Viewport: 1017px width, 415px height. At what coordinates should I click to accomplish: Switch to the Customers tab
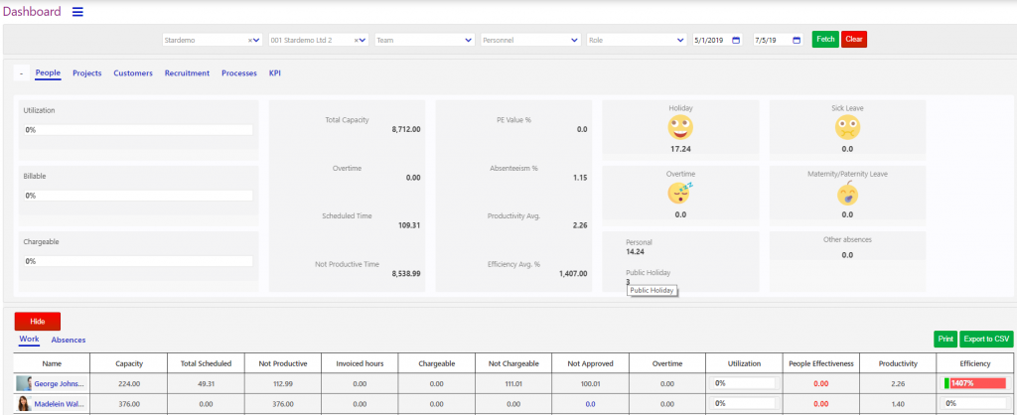coord(133,73)
